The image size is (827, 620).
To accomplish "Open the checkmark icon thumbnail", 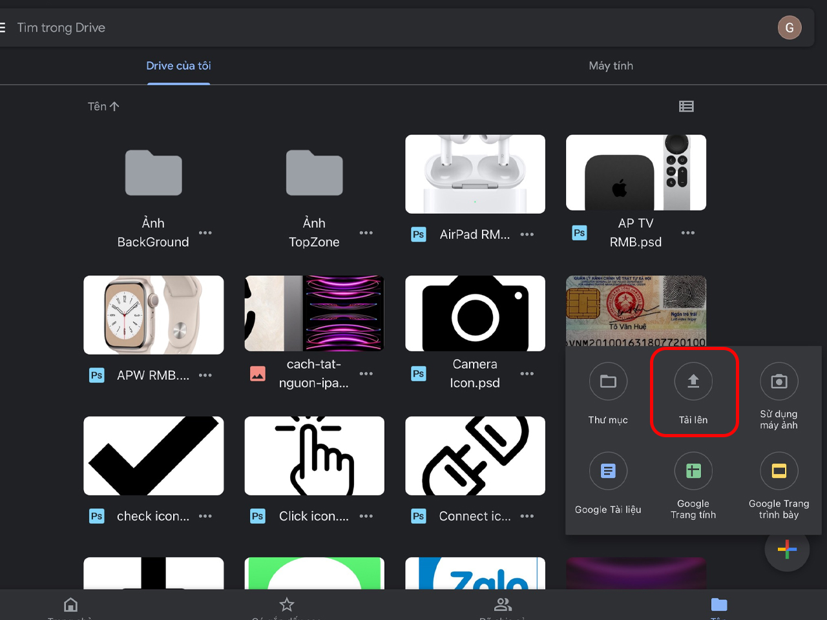I will (154, 455).
